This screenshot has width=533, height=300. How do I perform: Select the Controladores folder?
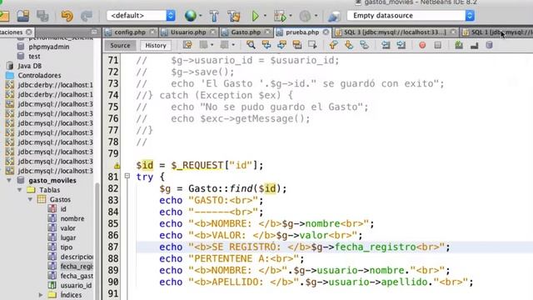(x=39, y=75)
